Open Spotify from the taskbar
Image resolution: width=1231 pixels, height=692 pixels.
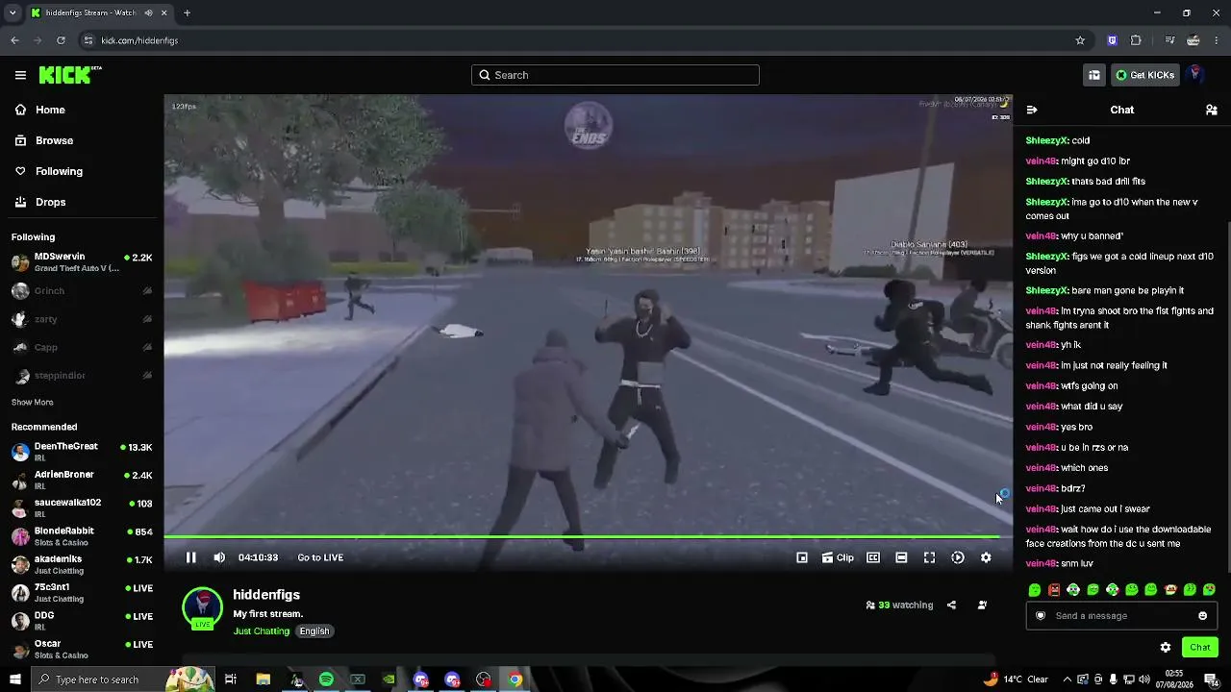[326, 680]
